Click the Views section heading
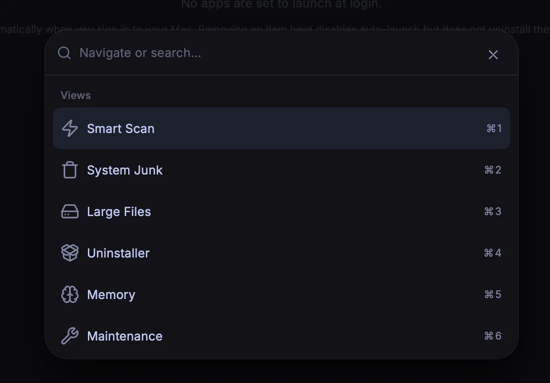 [x=76, y=95]
